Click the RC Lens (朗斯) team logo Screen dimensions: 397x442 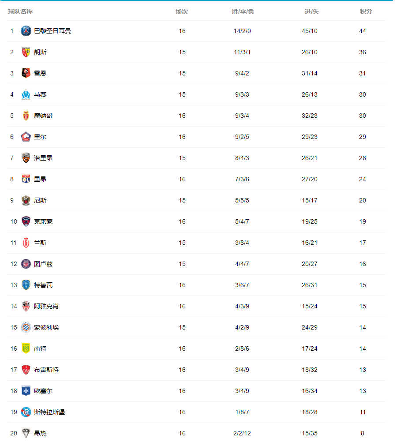click(26, 52)
